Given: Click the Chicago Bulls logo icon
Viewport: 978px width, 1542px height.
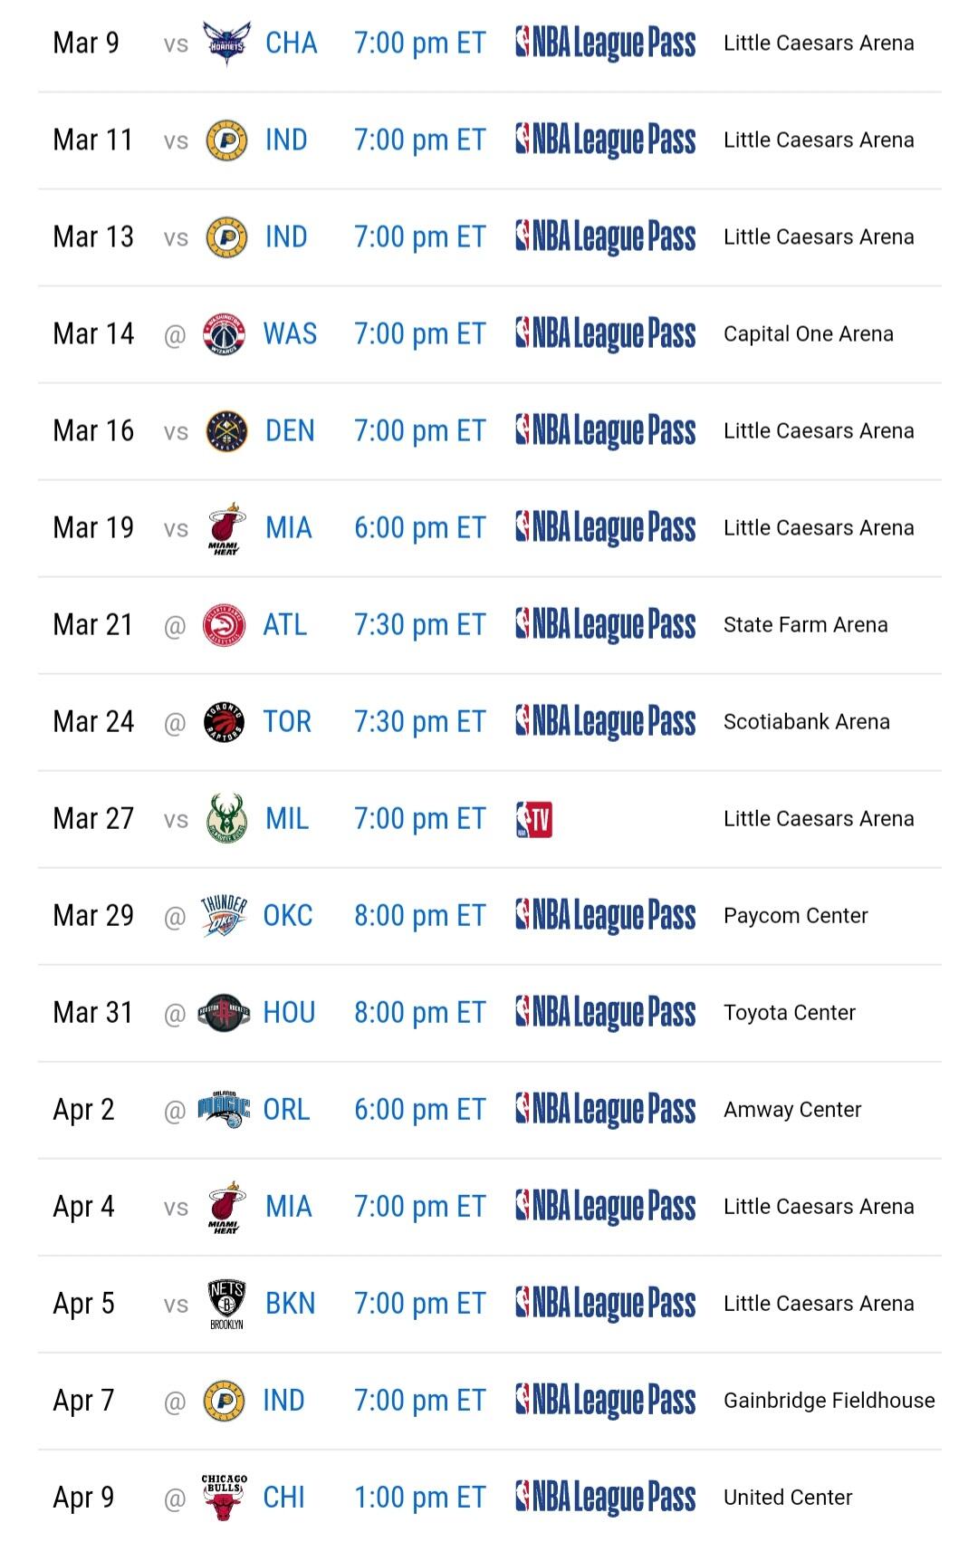Looking at the screenshot, I should point(224,1497).
